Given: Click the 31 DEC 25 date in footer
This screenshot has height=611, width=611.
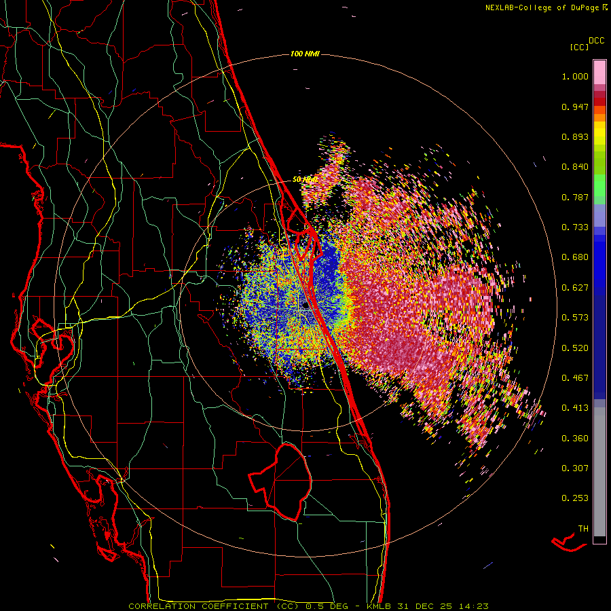Looking at the screenshot, I should click(x=425, y=606).
